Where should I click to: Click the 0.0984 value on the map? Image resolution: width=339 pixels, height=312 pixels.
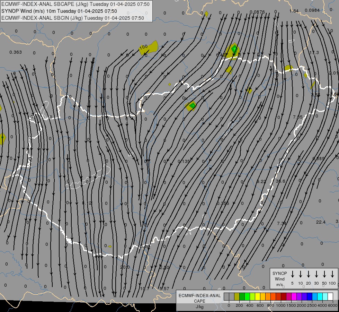tap(312, 10)
